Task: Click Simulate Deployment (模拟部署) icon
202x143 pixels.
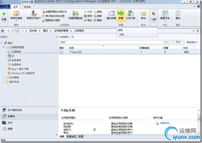Action: pos(111,15)
